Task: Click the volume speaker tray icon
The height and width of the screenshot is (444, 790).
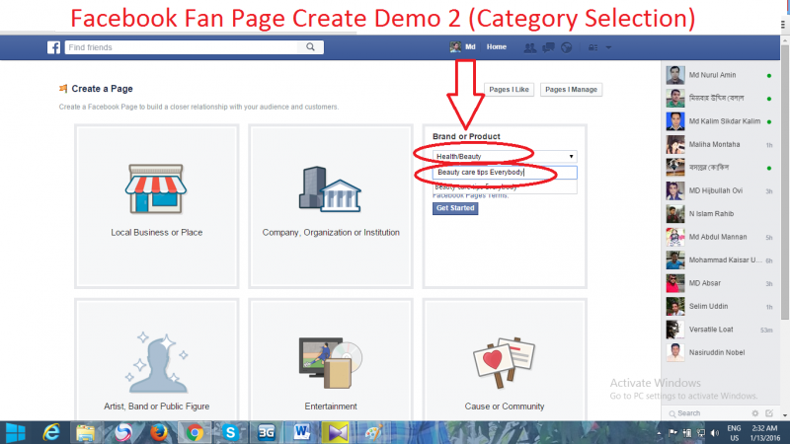Action: 714,433
